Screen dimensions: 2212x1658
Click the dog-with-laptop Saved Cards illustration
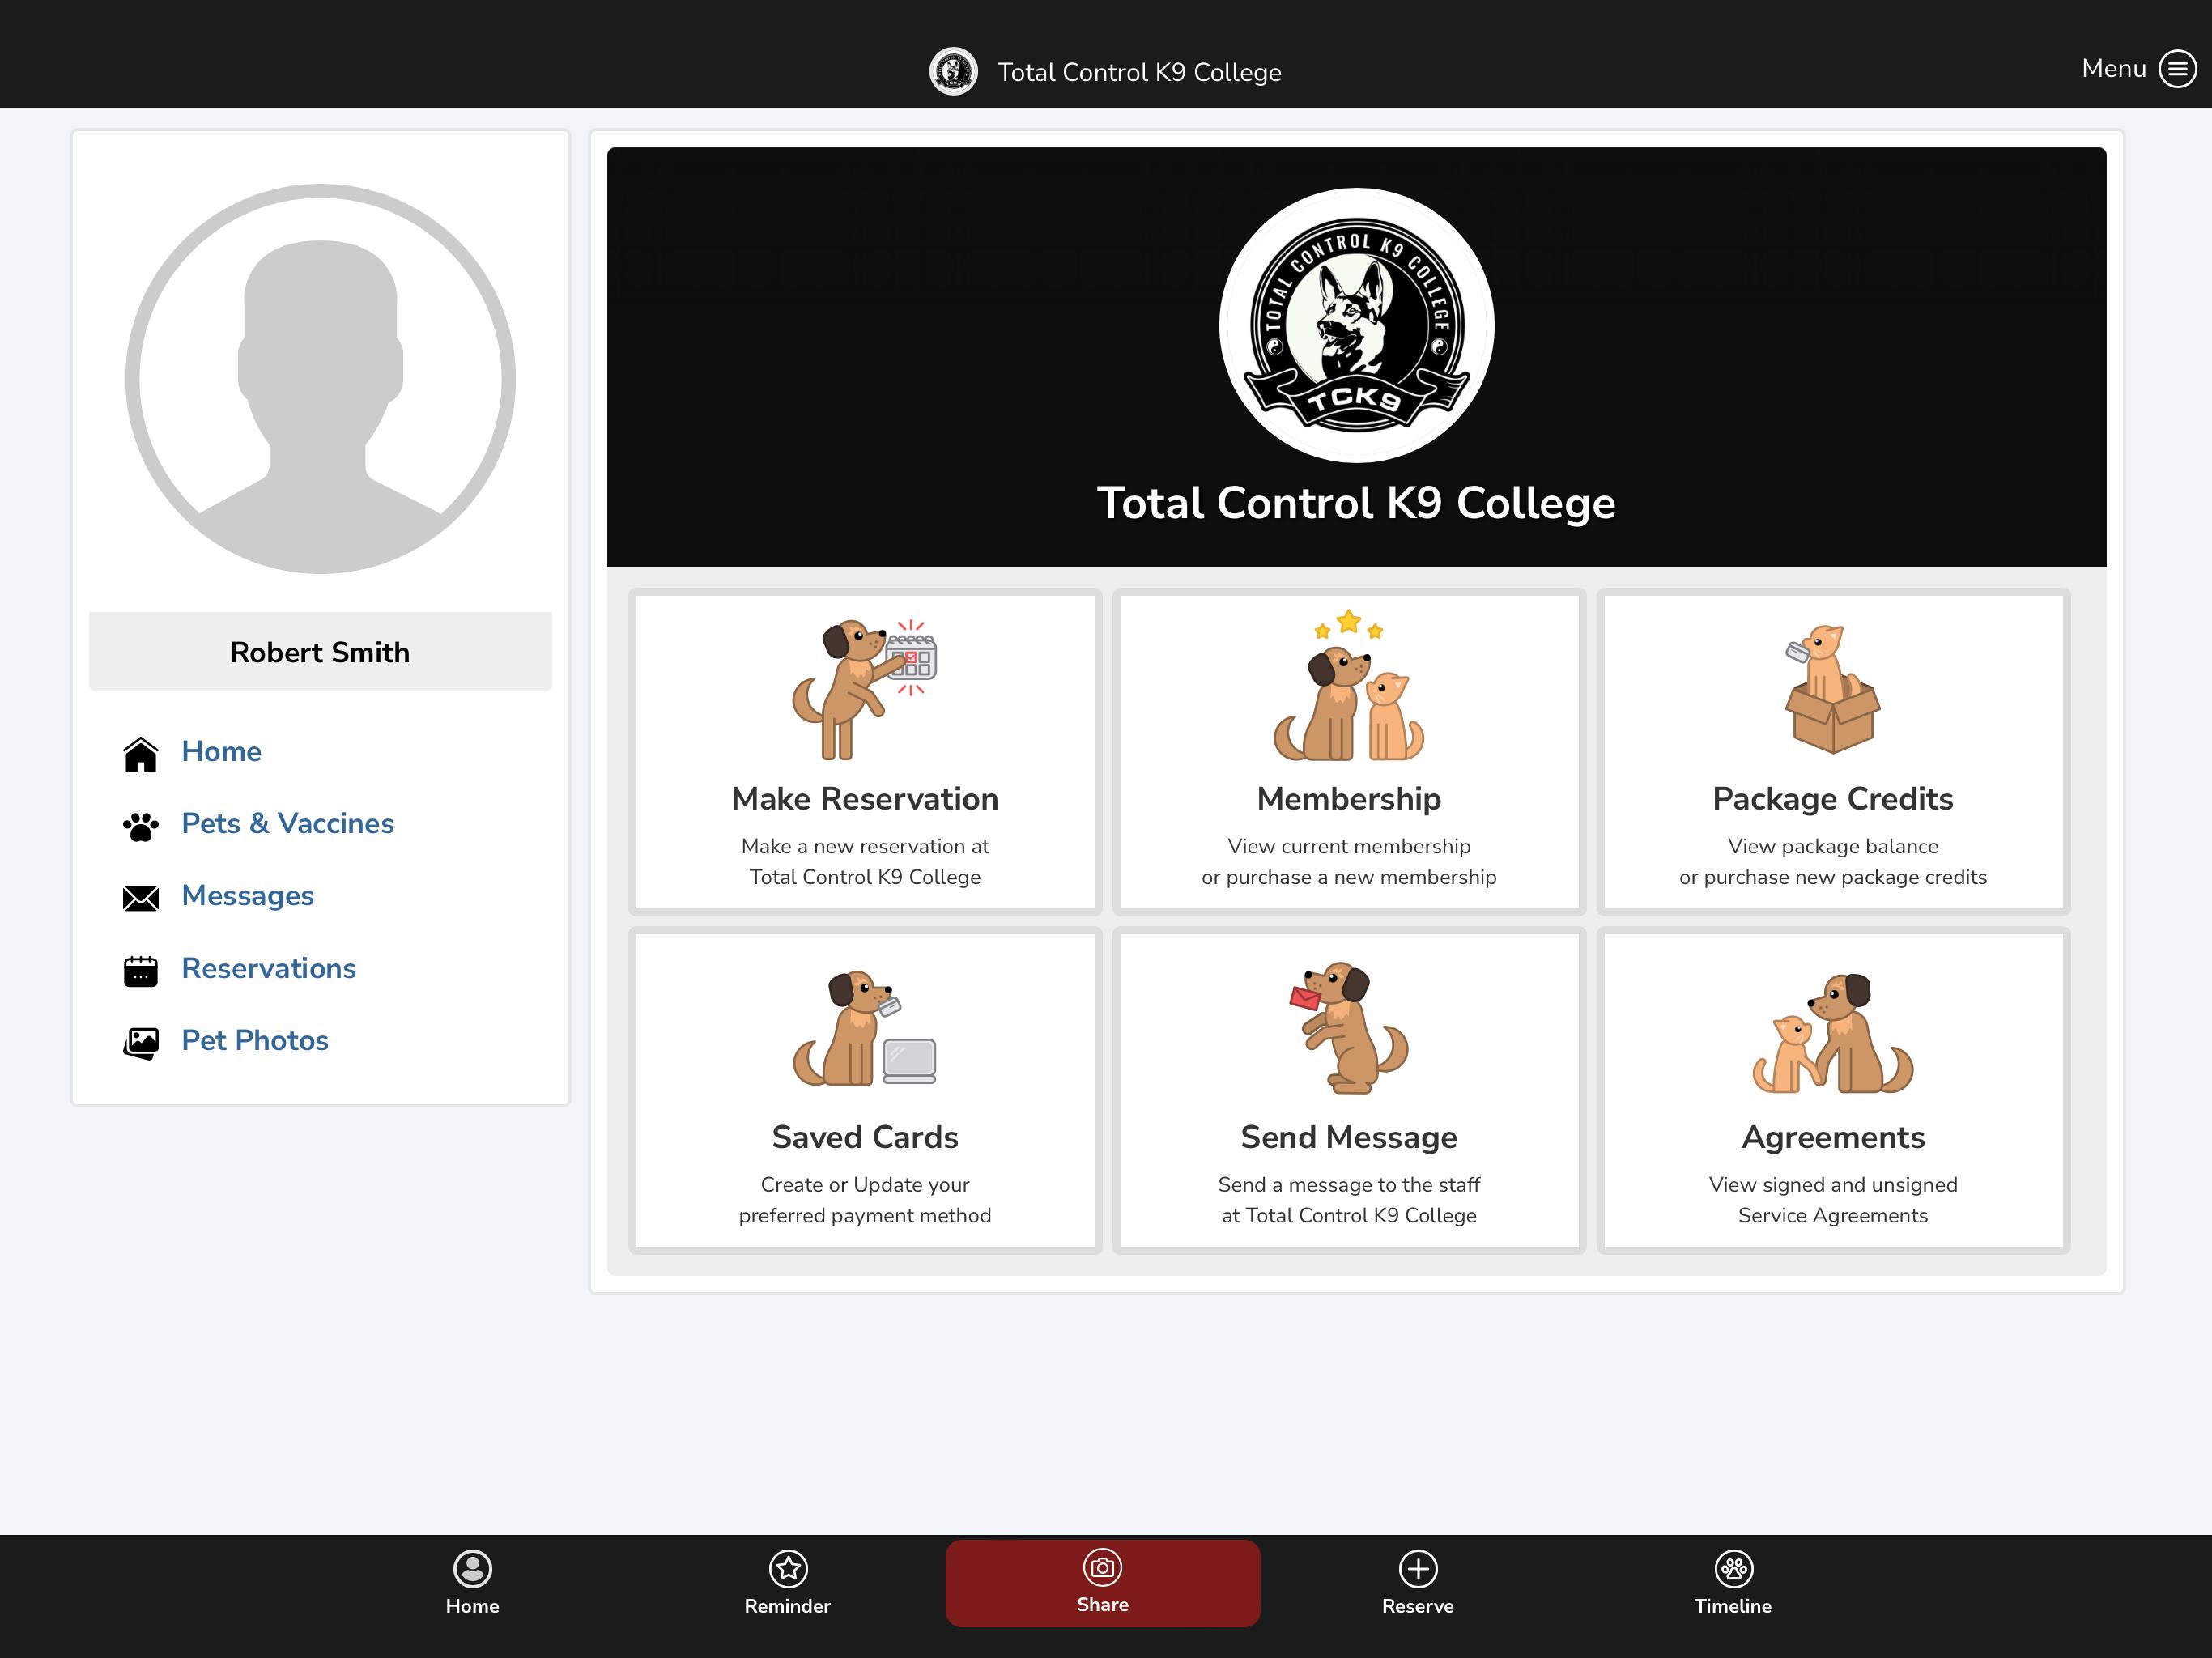[865, 1028]
